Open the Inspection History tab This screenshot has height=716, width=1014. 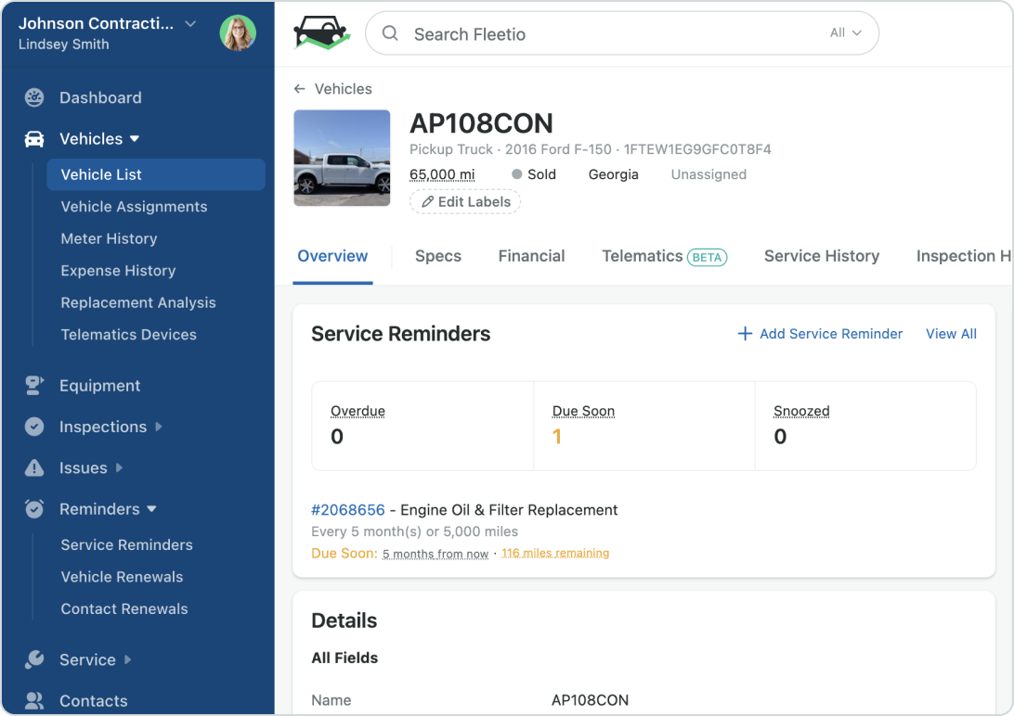coord(964,256)
